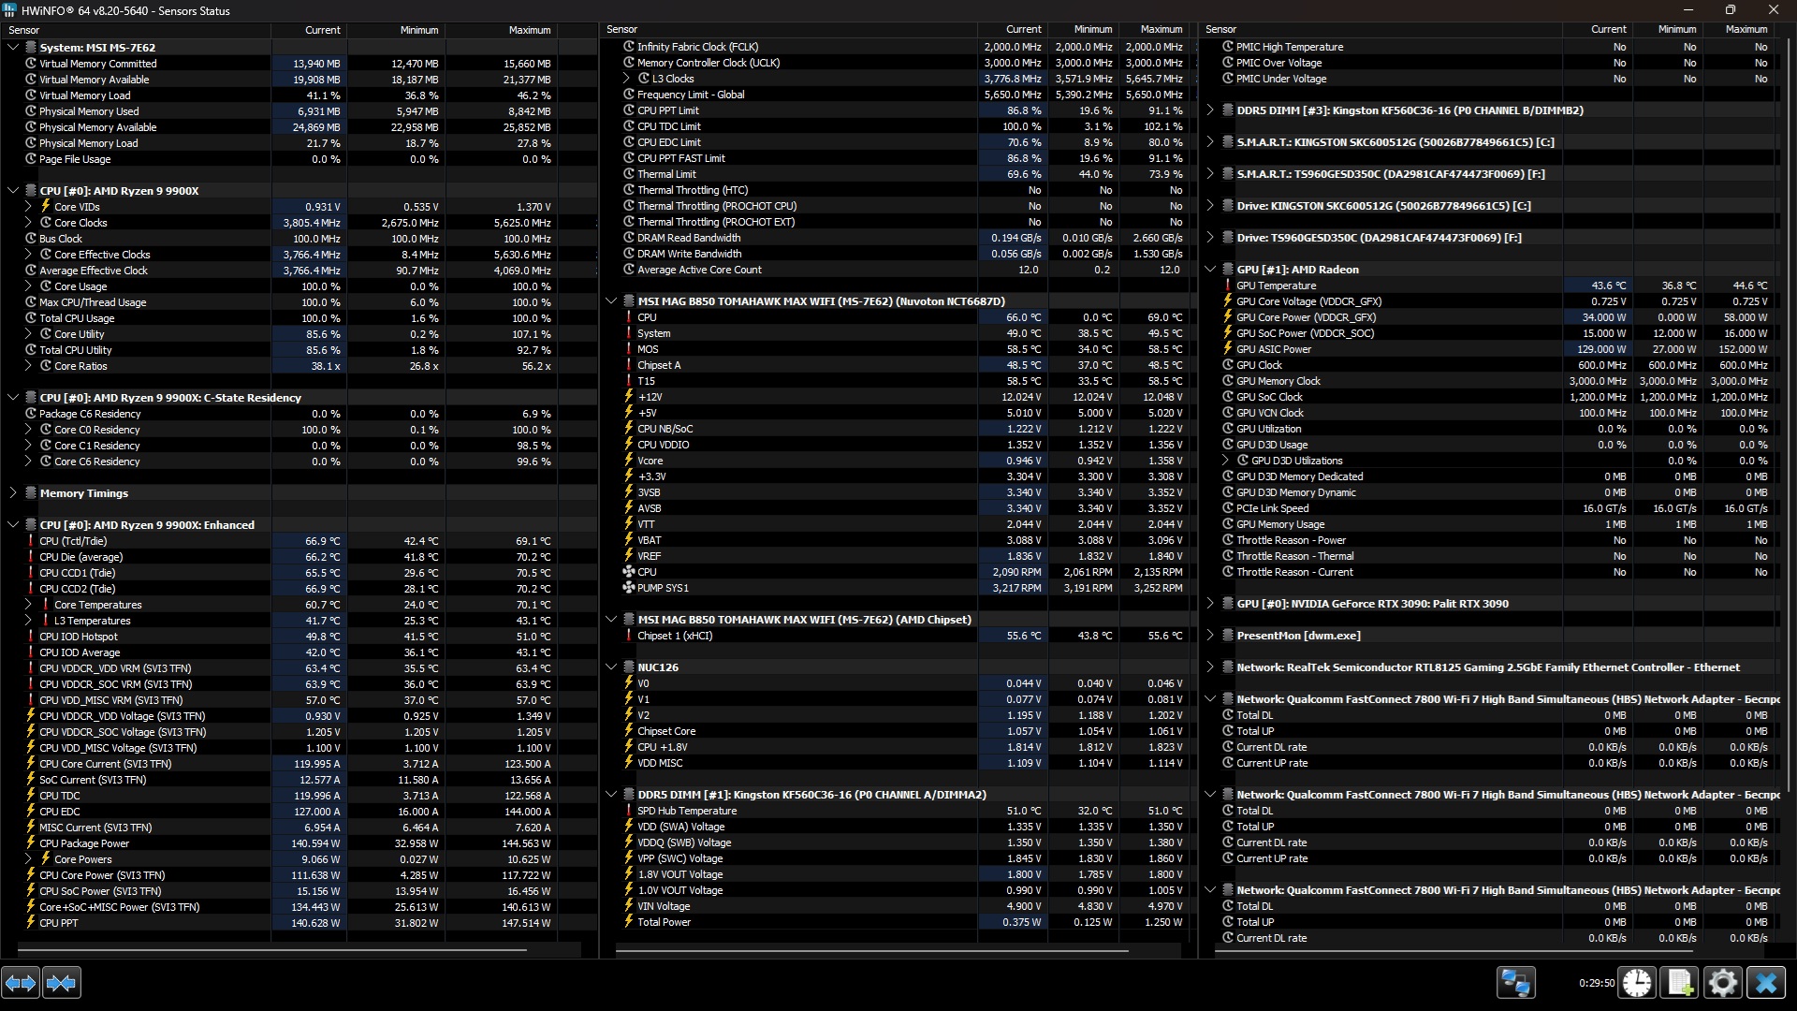Click the icon beside PCIe Link Speed

point(1228,508)
